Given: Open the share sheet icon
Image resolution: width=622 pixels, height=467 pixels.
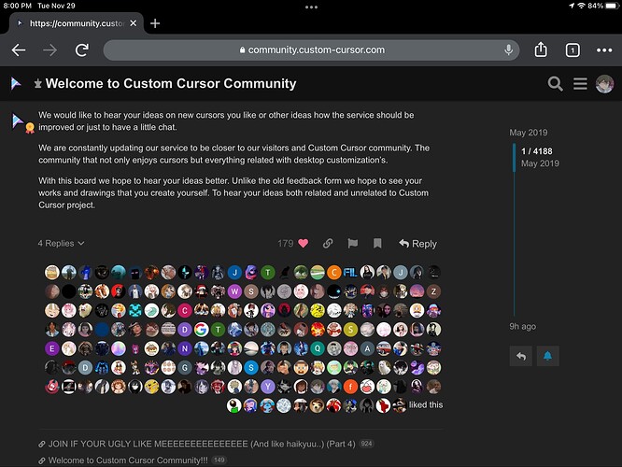Looking at the screenshot, I should pos(541,50).
